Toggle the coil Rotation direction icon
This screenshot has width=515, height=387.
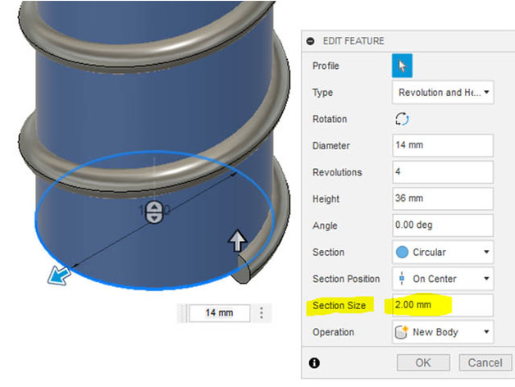point(402,119)
